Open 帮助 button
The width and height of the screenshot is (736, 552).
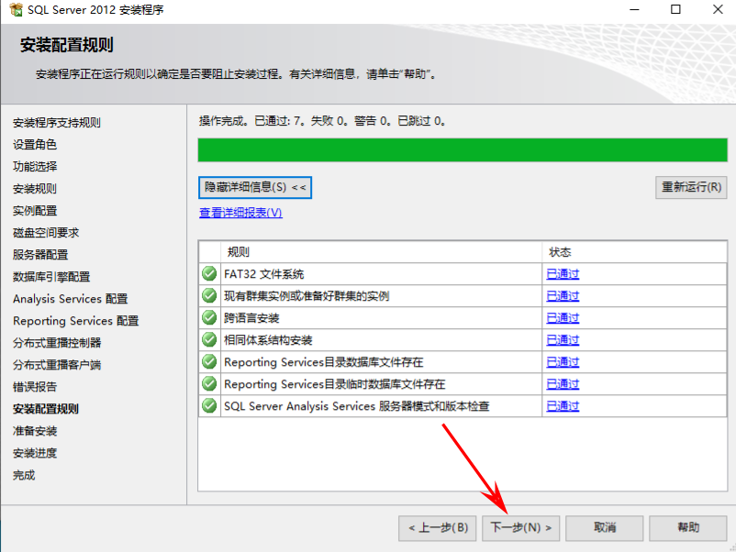pyautogui.click(x=688, y=528)
